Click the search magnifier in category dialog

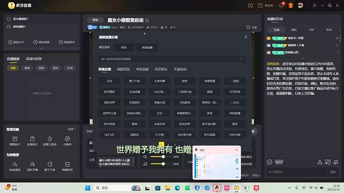tap(241, 59)
